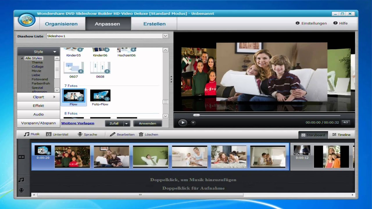Select the music track note icon
This screenshot has width=372, height=209.
click(21, 180)
